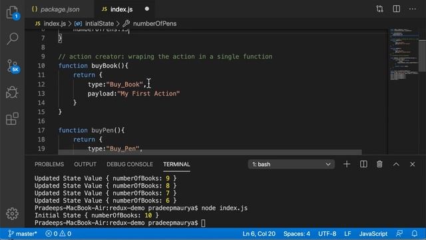Open the '1: bash' terminal dropdown
This screenshot has width=426, height=240.
coord(291,165)
